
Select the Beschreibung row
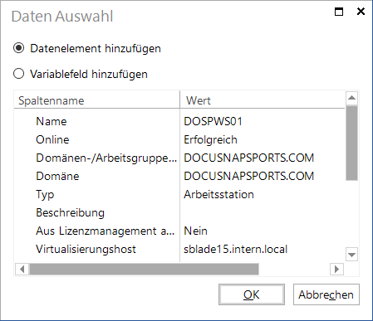coord(179,212)
